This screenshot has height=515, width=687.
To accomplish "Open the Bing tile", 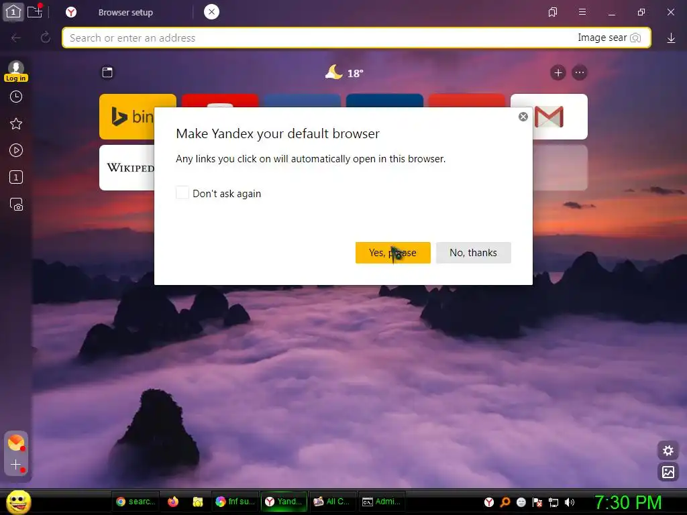I will click(x=127, y=117).
